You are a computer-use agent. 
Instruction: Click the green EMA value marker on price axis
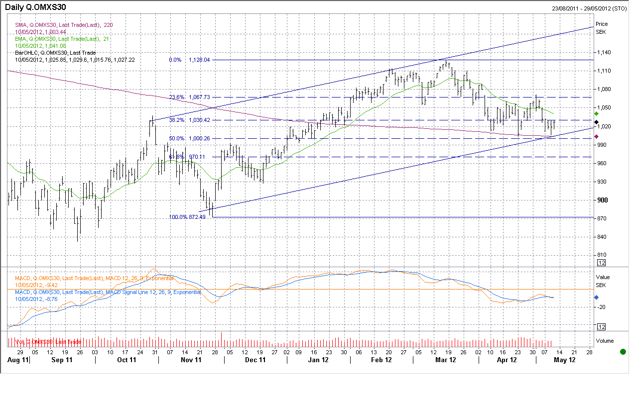[597, 114]
